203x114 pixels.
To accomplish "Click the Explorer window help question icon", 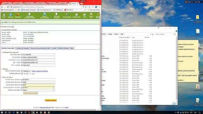I will tap(176, 31).
